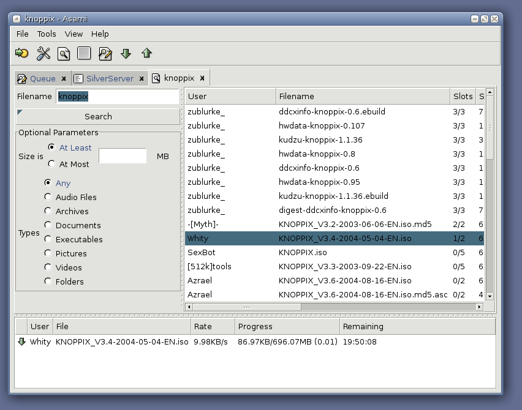Viewport: 522px width, 410px height.
Task: Click the horizontal scrollbar right arrow
Action: pos(479,307)
